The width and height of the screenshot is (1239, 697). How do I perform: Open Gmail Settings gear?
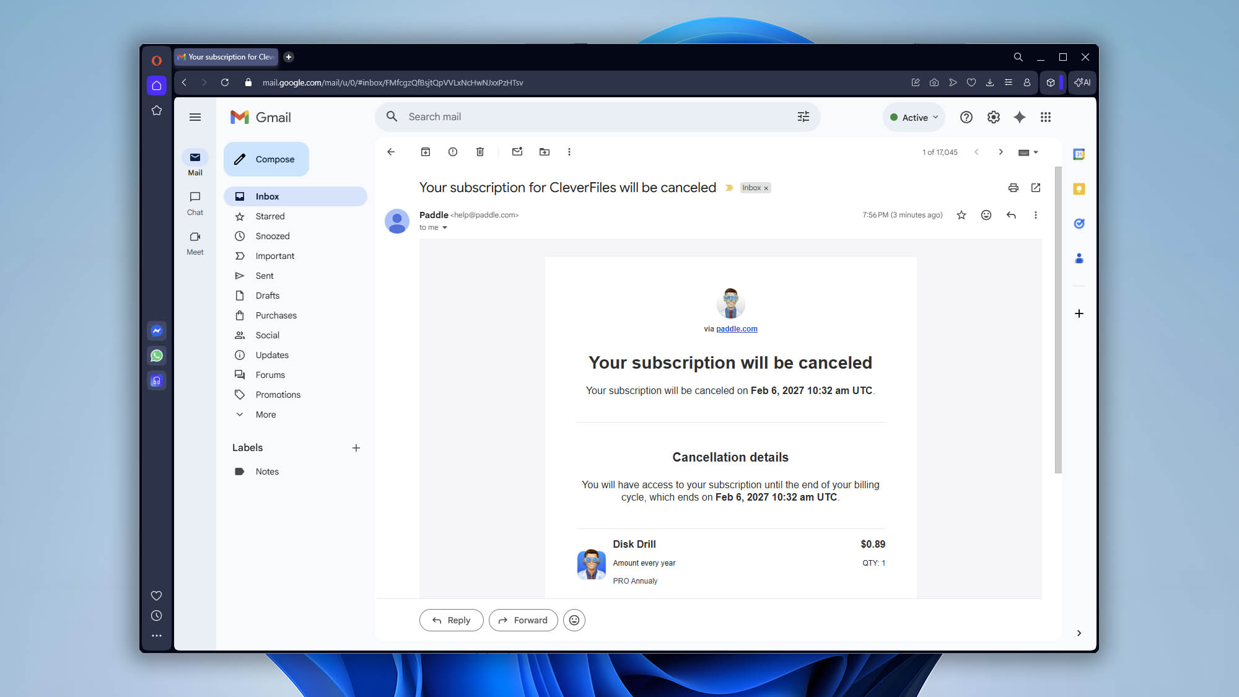point(994,117)
